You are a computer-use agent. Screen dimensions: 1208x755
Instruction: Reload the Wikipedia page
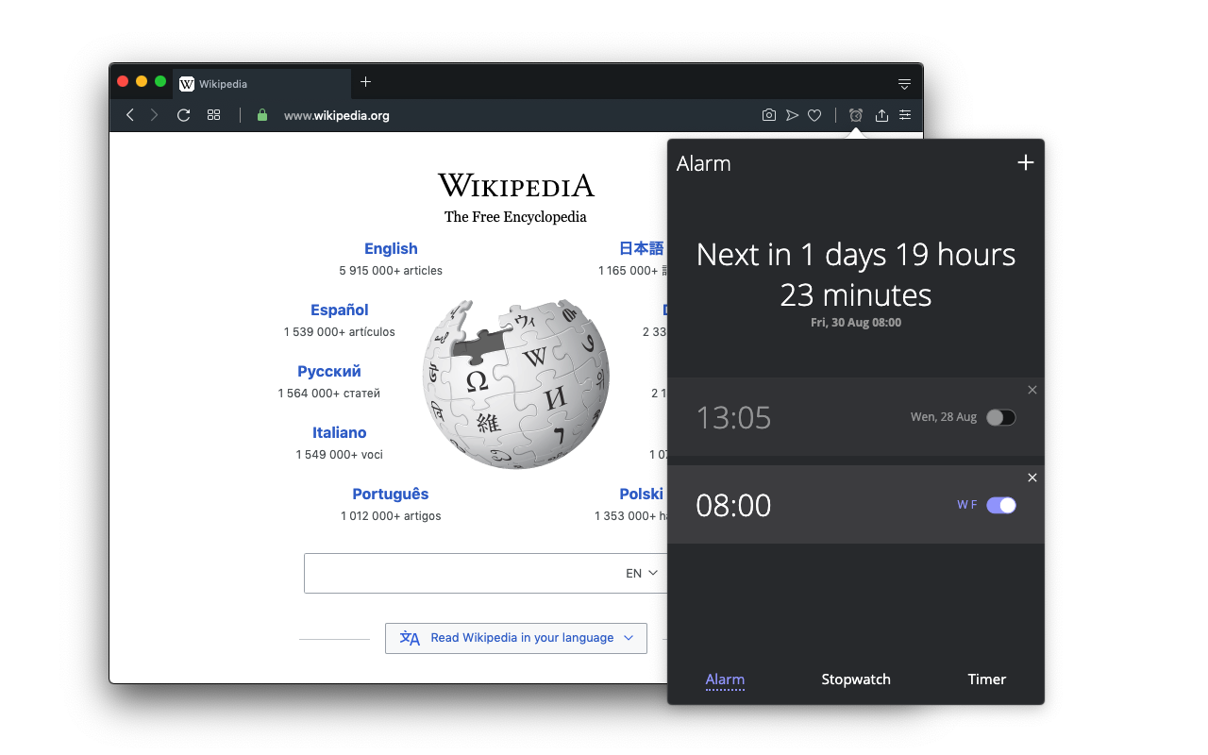pyautogui.click(x=184, y=115)
